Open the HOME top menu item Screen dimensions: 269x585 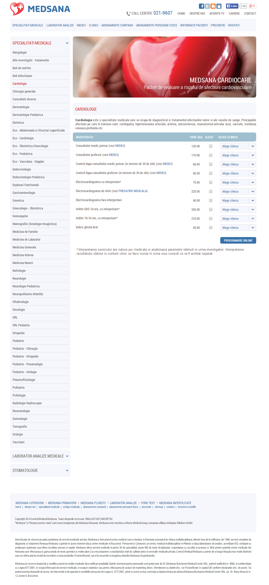click(x=181, y=14)
